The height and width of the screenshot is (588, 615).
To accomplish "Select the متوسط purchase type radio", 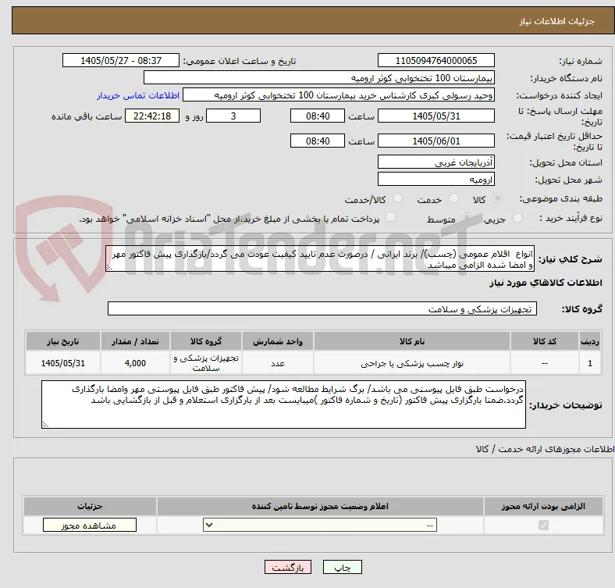I will [467, 218].
